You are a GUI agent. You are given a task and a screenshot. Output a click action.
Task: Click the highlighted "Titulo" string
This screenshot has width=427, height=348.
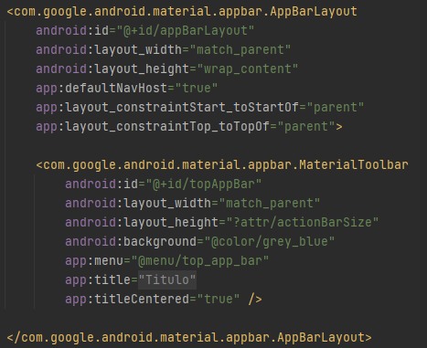(x=167, y=279)
